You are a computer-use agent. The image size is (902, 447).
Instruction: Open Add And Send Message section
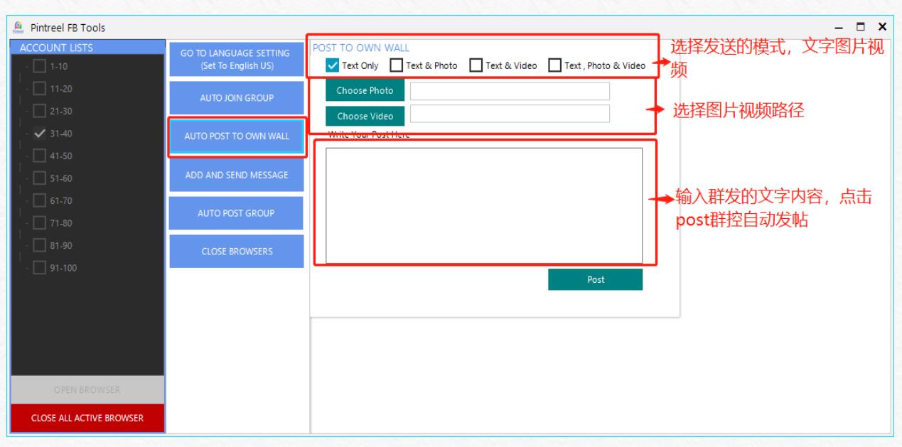[x=237, y=175]
